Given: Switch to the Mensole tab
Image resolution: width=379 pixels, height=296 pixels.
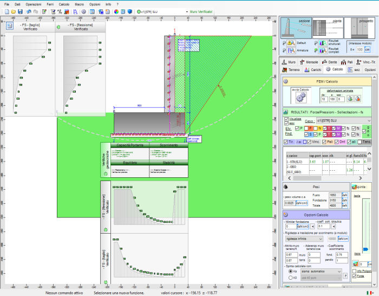Looking at the screenshot, I should pyautogui.click(x=309, y=62).
